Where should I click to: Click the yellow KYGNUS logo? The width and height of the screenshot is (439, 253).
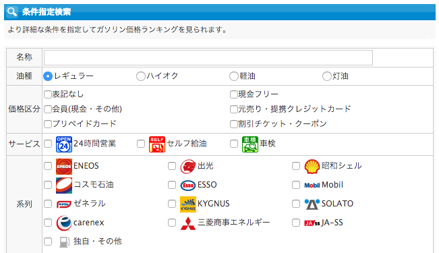(188, 204)
